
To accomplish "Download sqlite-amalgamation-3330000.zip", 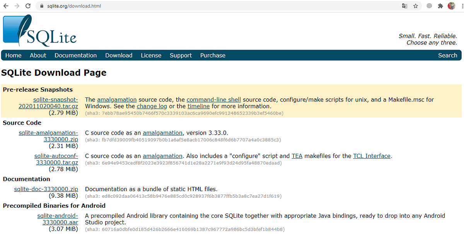I will pos(48,136).
